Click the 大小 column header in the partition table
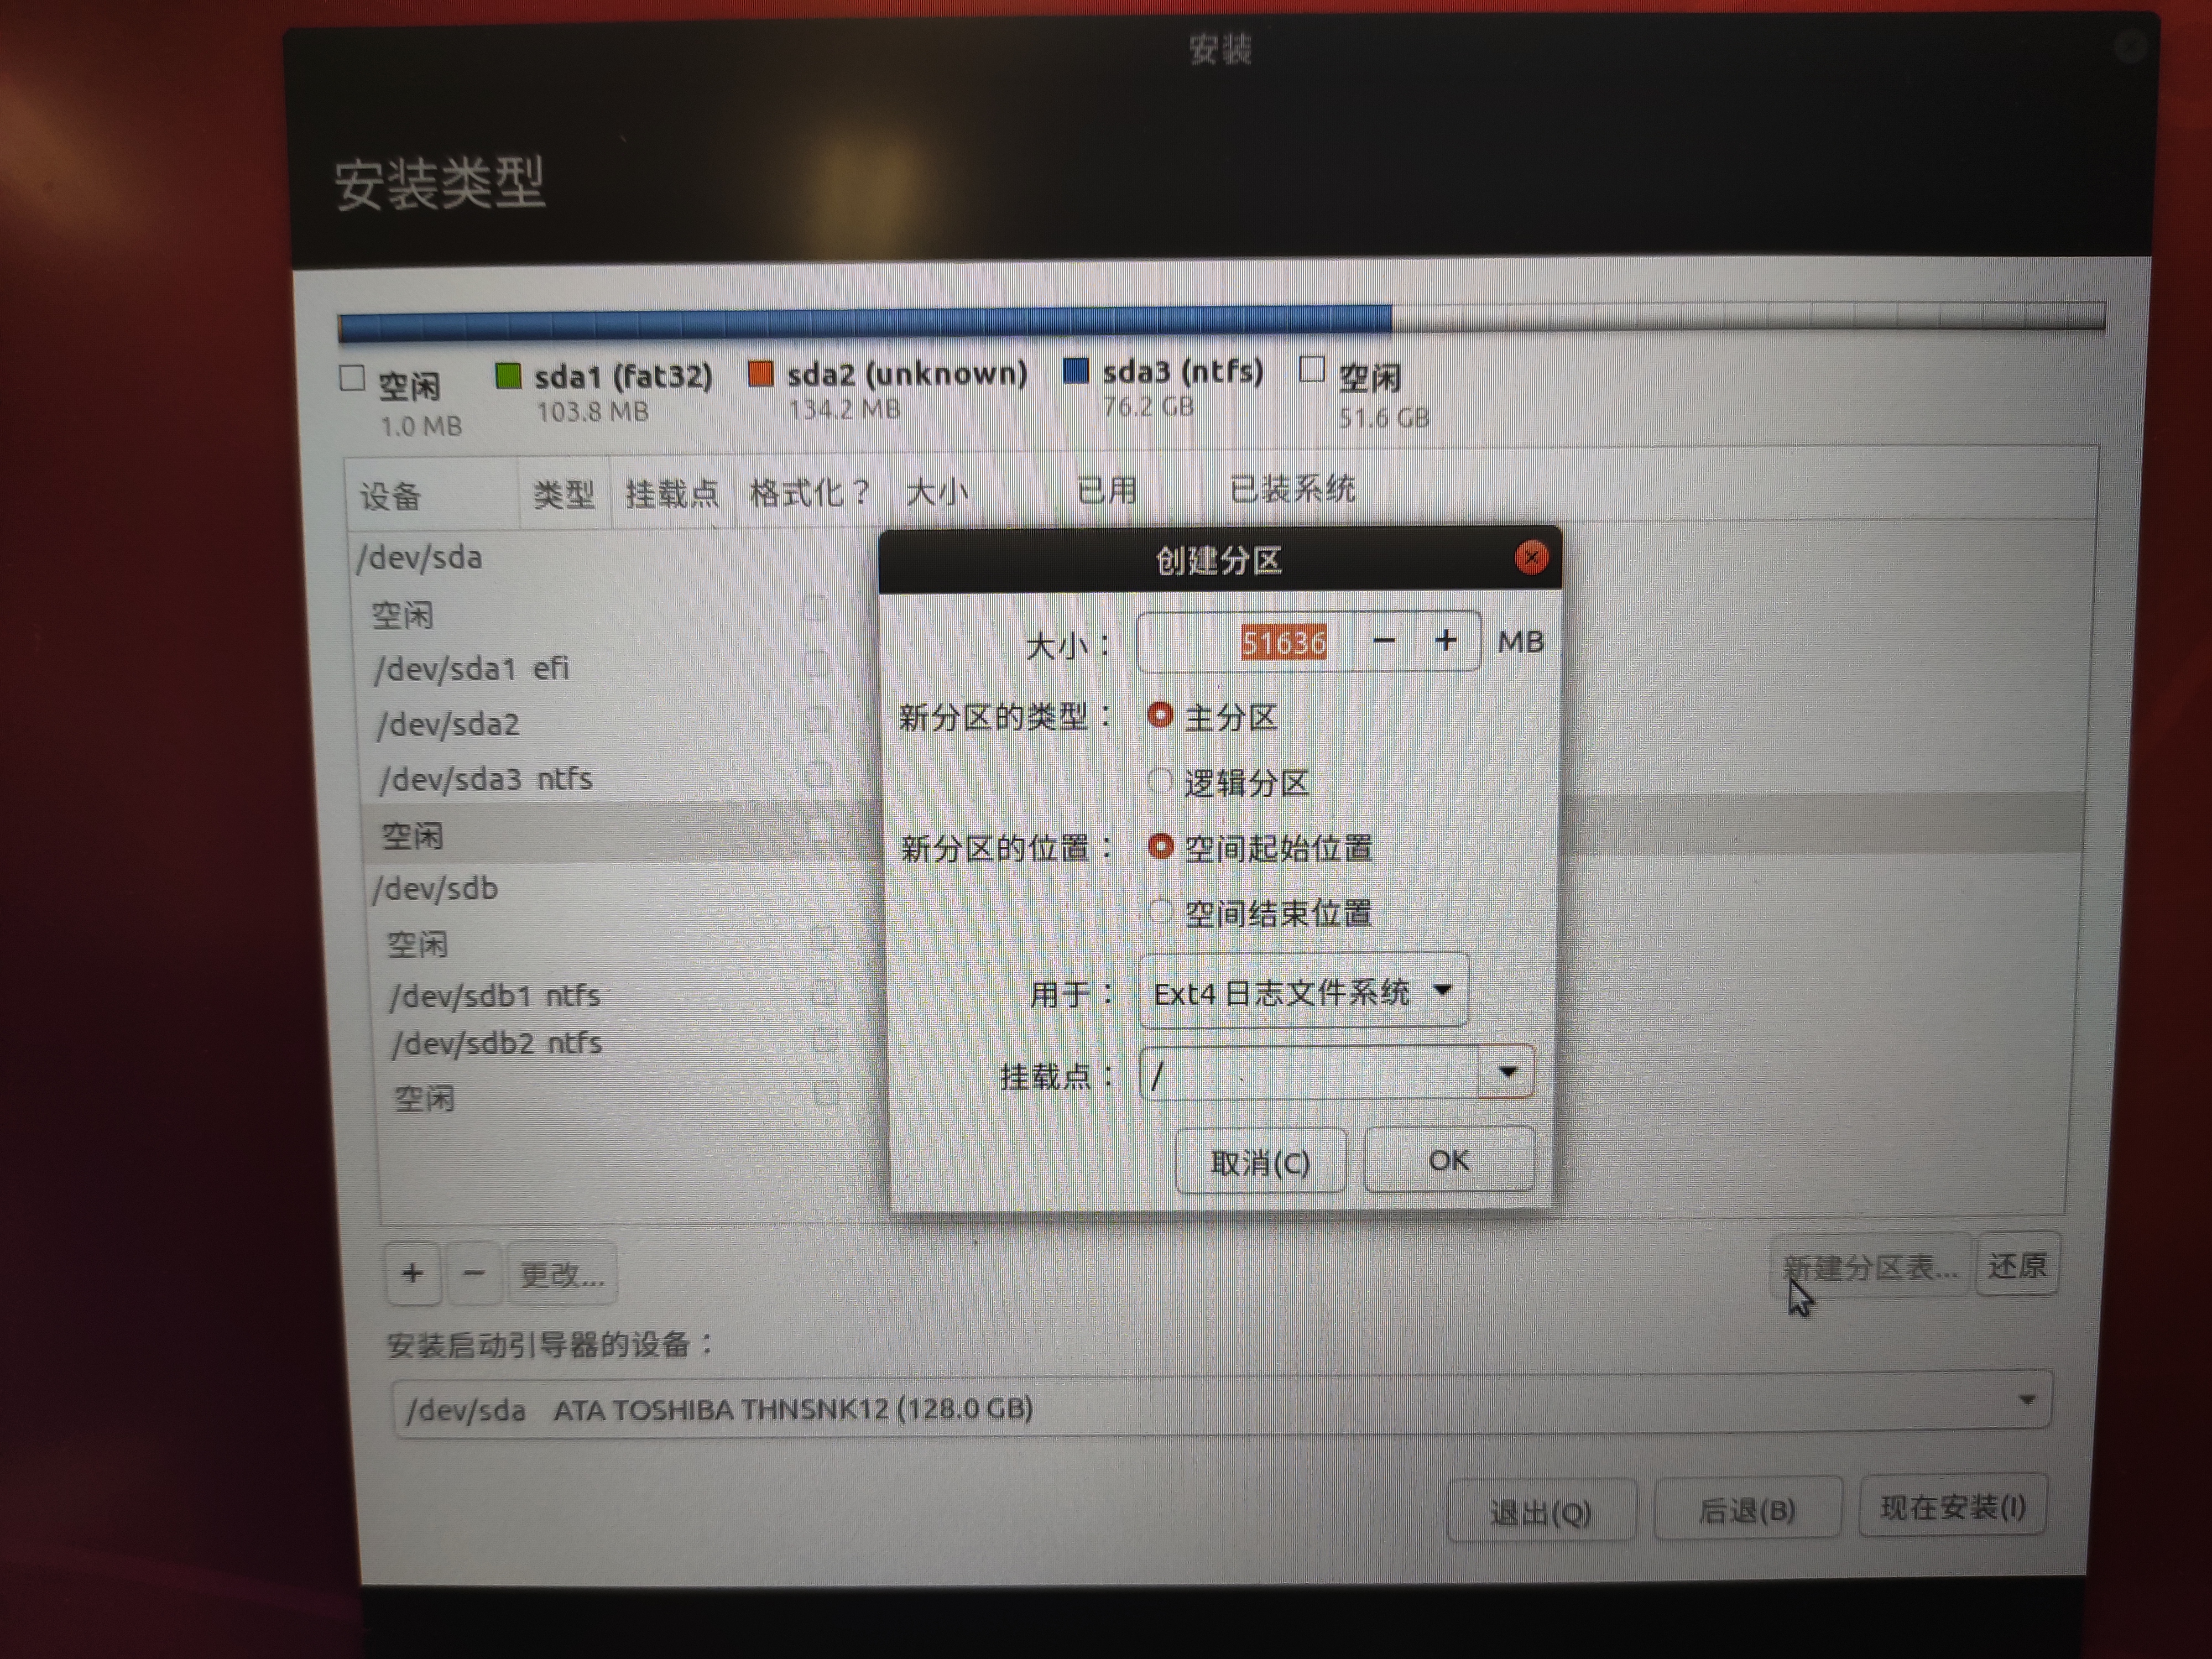2212x1659 pixels. 936,492
